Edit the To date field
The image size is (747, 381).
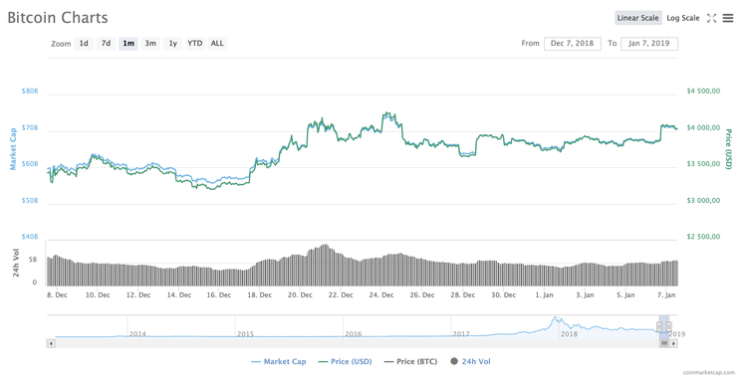coord(648,44)
